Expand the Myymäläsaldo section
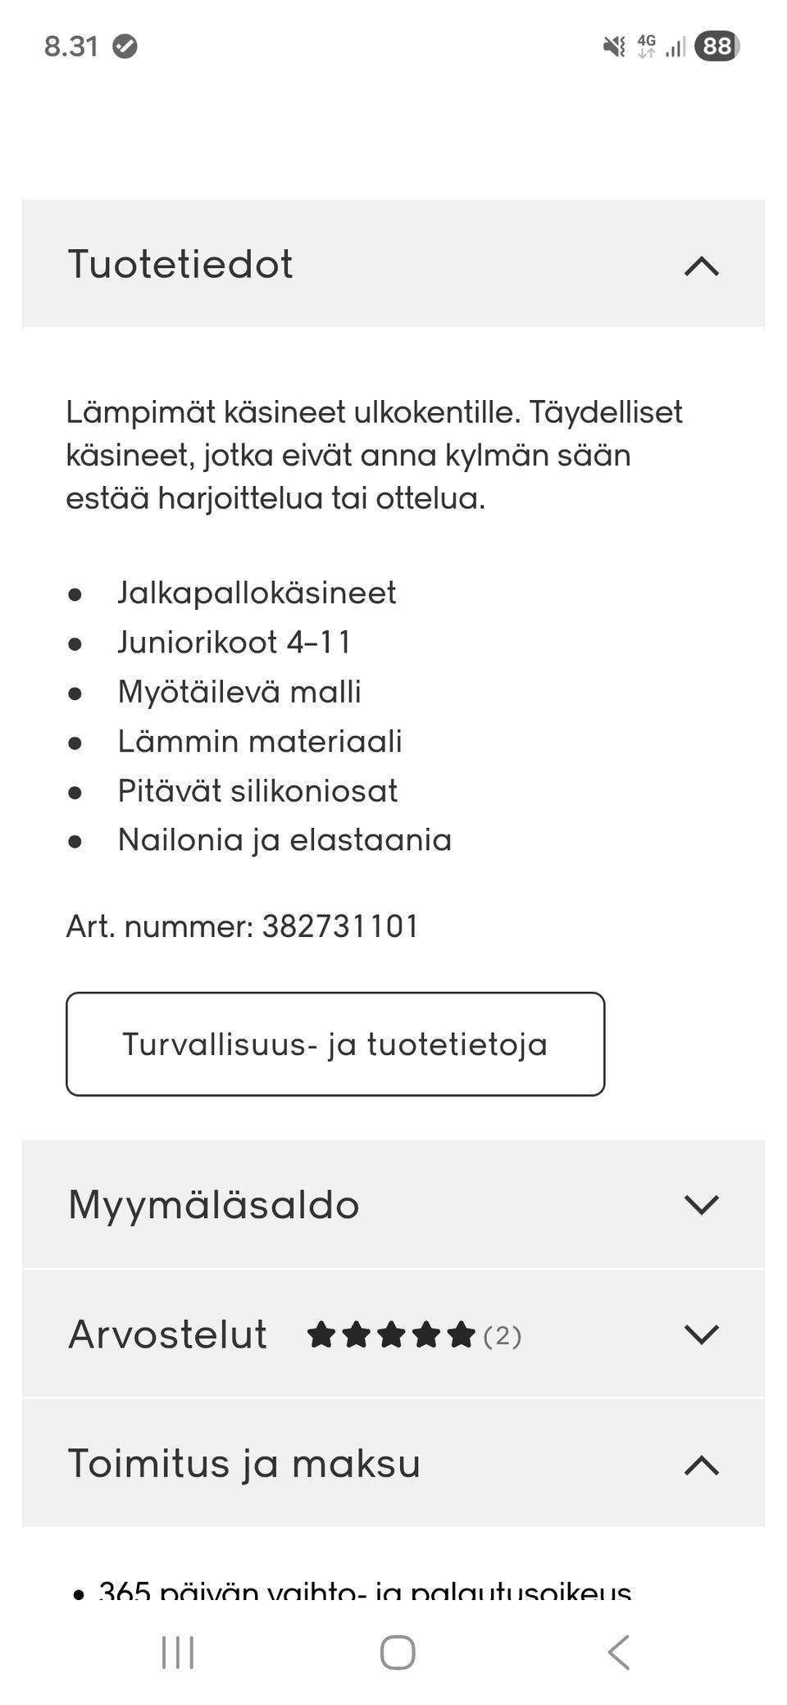This screenshot has height=1705, width=787. click(x=703, y=1204)
